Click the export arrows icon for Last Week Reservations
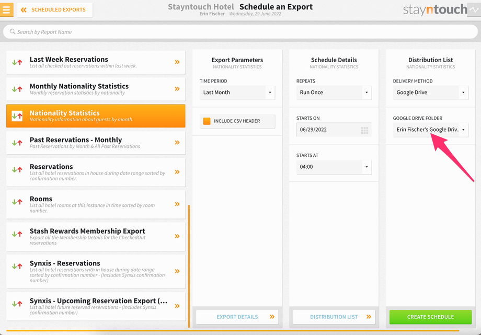 (17, 62)
